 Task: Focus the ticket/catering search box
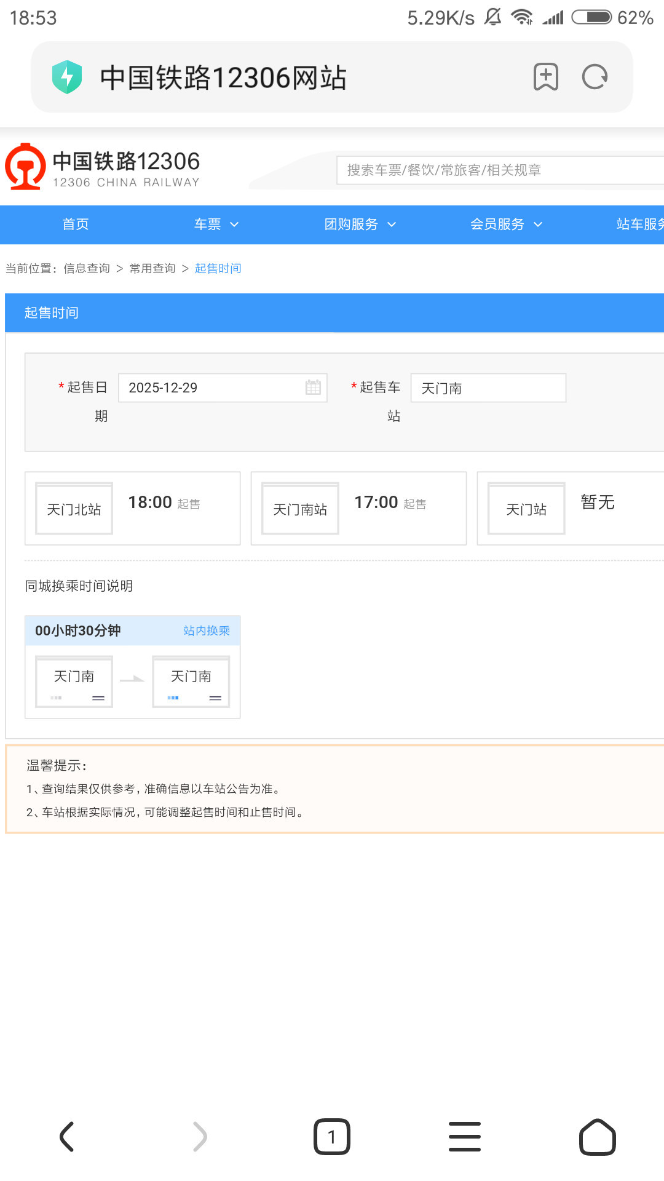498,170
